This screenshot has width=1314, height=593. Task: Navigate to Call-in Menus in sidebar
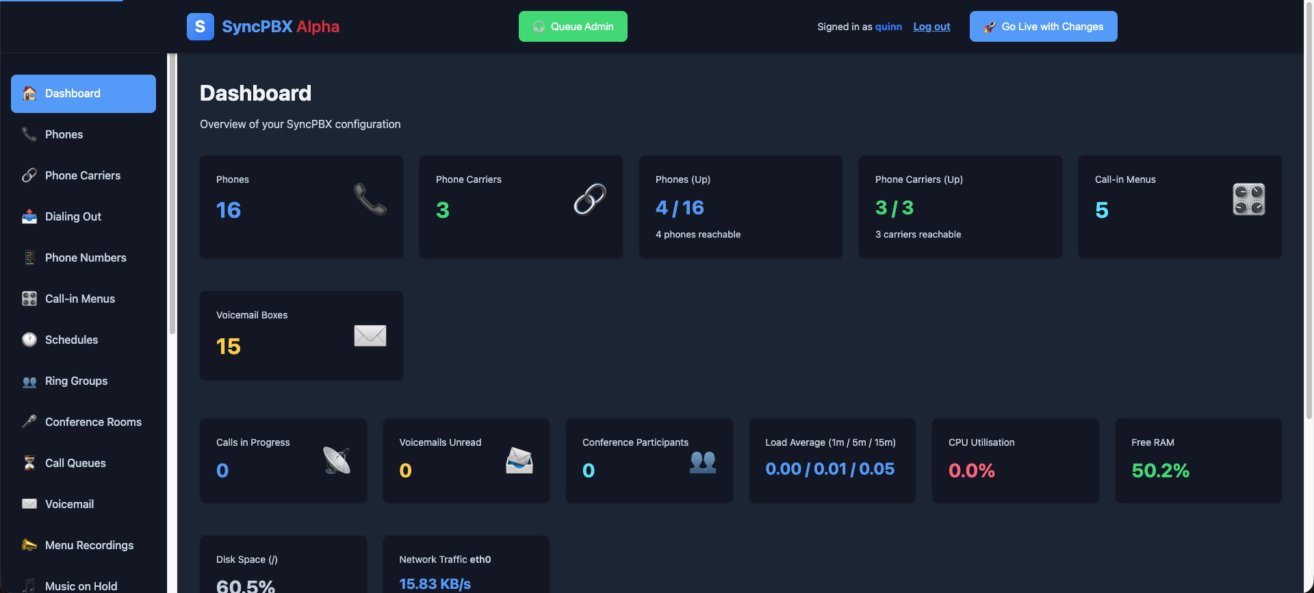[83, 299]
